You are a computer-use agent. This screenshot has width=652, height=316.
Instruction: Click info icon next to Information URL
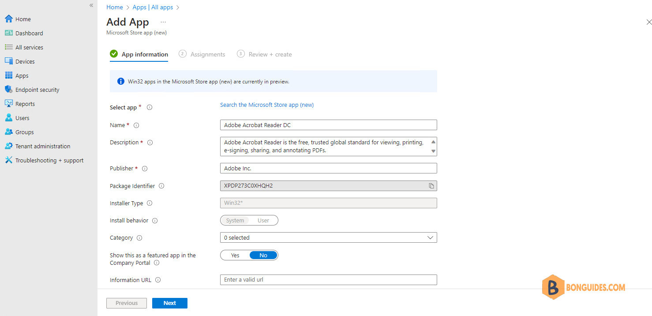tap(158, 280)
